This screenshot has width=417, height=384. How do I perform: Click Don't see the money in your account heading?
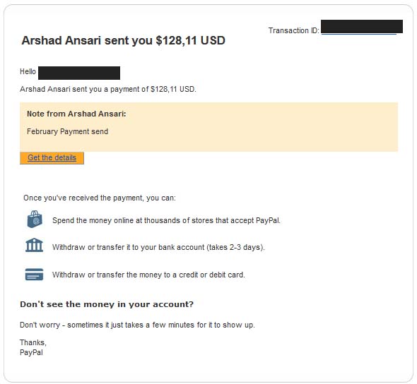point(107,304)
